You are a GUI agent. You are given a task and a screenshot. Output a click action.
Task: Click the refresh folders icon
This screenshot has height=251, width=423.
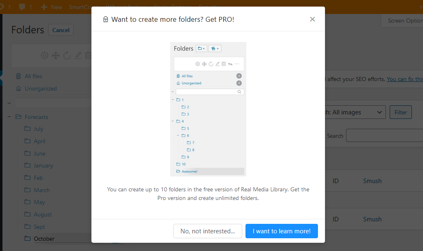point(67,56)
